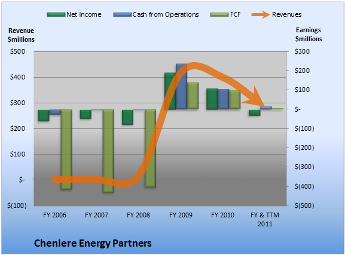Click the FY 2011 Net Income bar

coord(255,112)
